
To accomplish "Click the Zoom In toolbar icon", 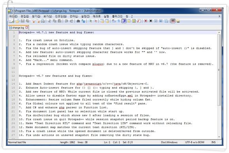I will (90, 21).
